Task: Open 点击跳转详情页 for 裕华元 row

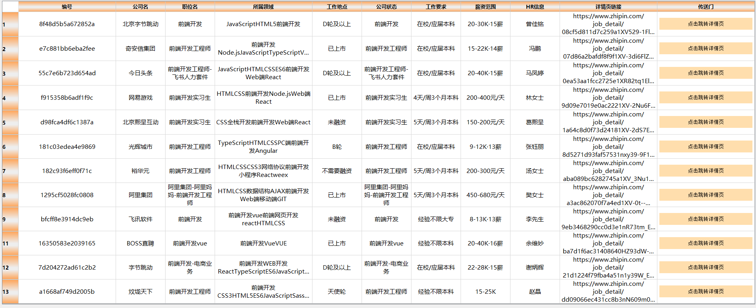Action: coord(706,171)
